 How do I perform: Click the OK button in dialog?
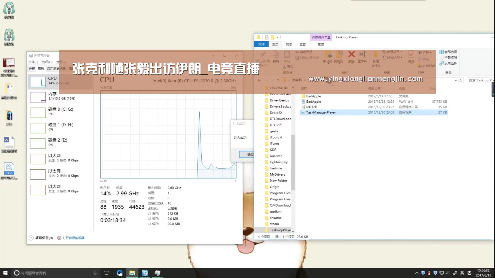(247, 154)
